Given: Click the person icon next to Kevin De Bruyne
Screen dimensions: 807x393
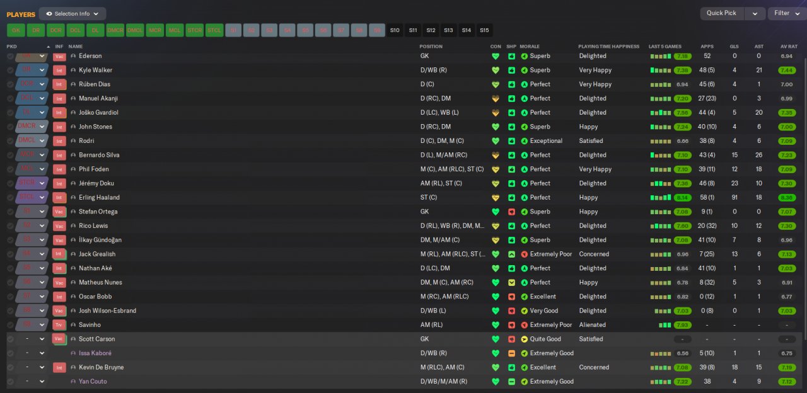Looking at the screenshot, I should pos(73,368).
